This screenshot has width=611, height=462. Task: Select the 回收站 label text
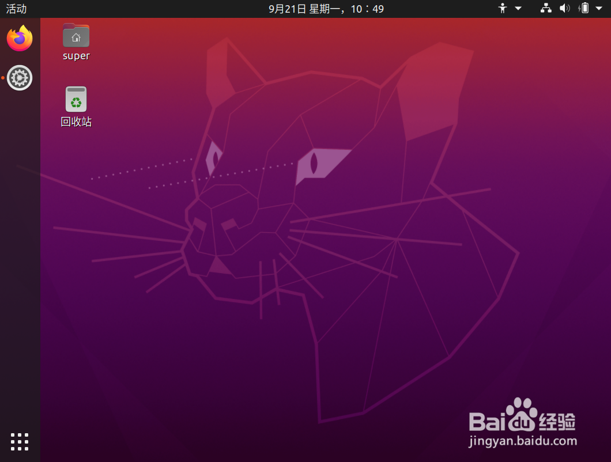click(x=76, y=122)
